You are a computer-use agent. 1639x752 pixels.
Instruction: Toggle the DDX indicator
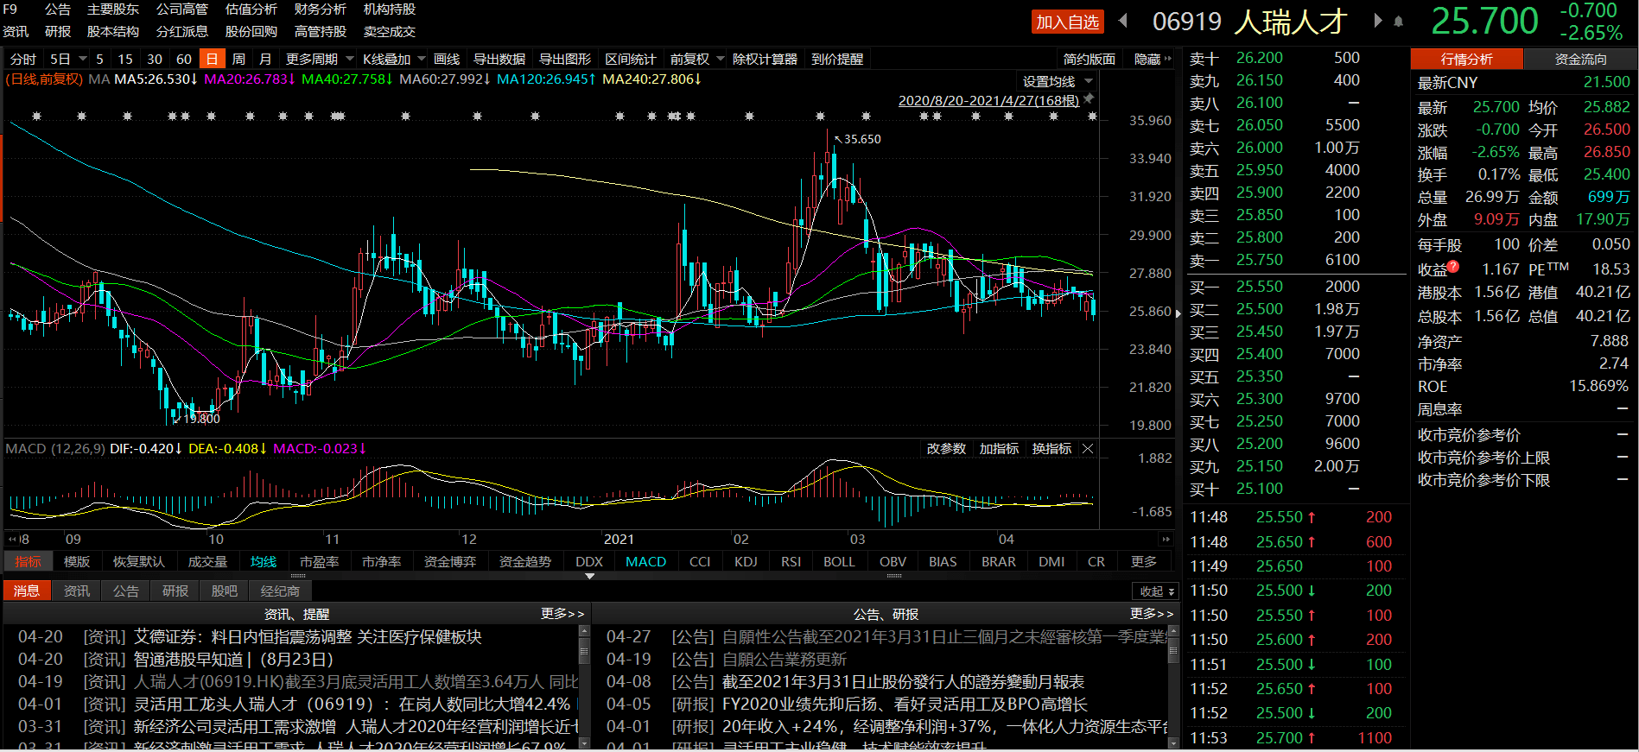coord(589,562)
